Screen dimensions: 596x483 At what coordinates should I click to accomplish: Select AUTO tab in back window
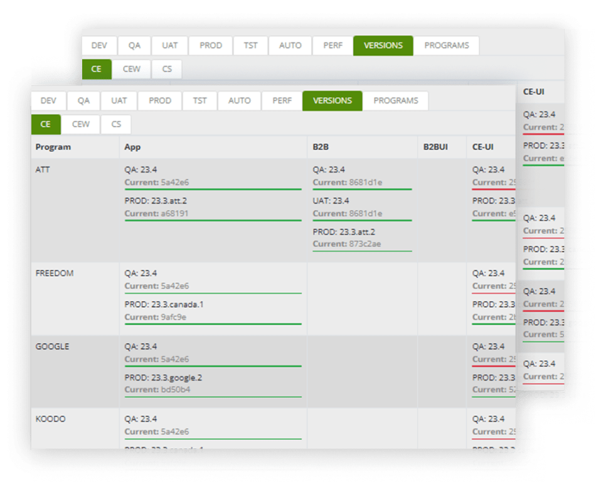(x=290, y=46)
